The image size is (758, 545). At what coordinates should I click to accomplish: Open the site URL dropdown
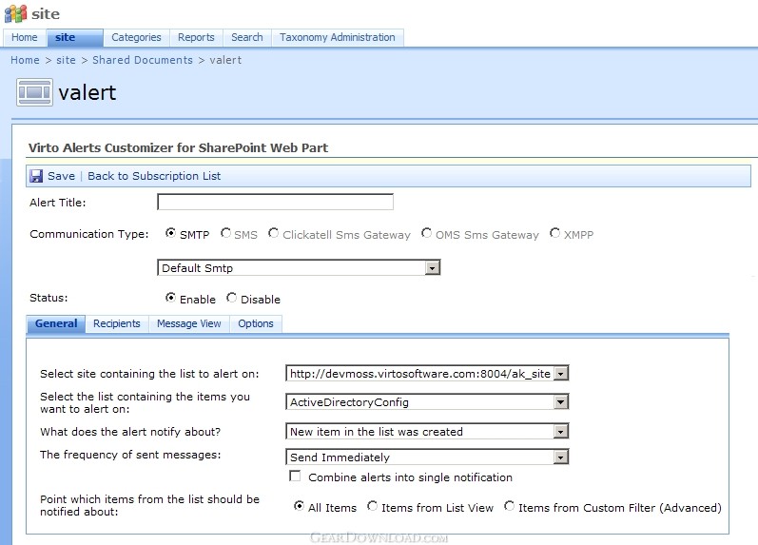click(x=427, y=374)
